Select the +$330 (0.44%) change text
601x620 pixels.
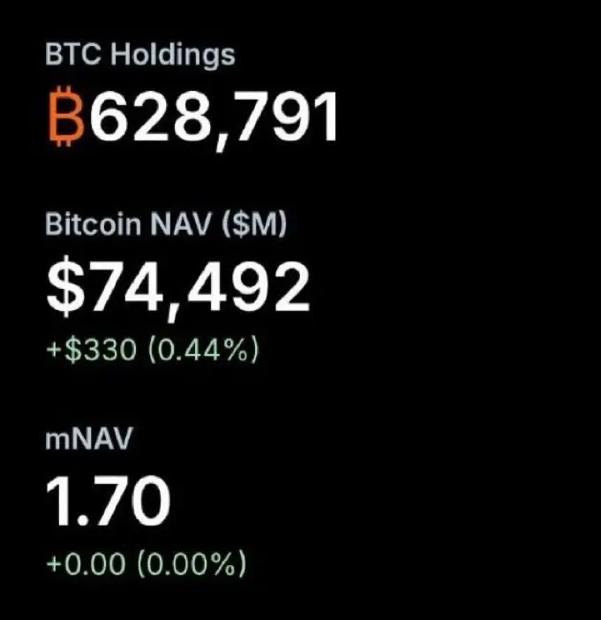(x=153, y=350)
